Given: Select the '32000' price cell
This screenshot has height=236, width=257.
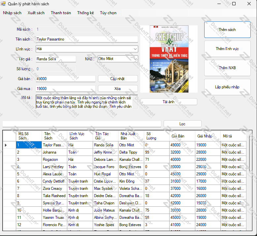Looking at the screenshot, I should (x=182, y=152).
